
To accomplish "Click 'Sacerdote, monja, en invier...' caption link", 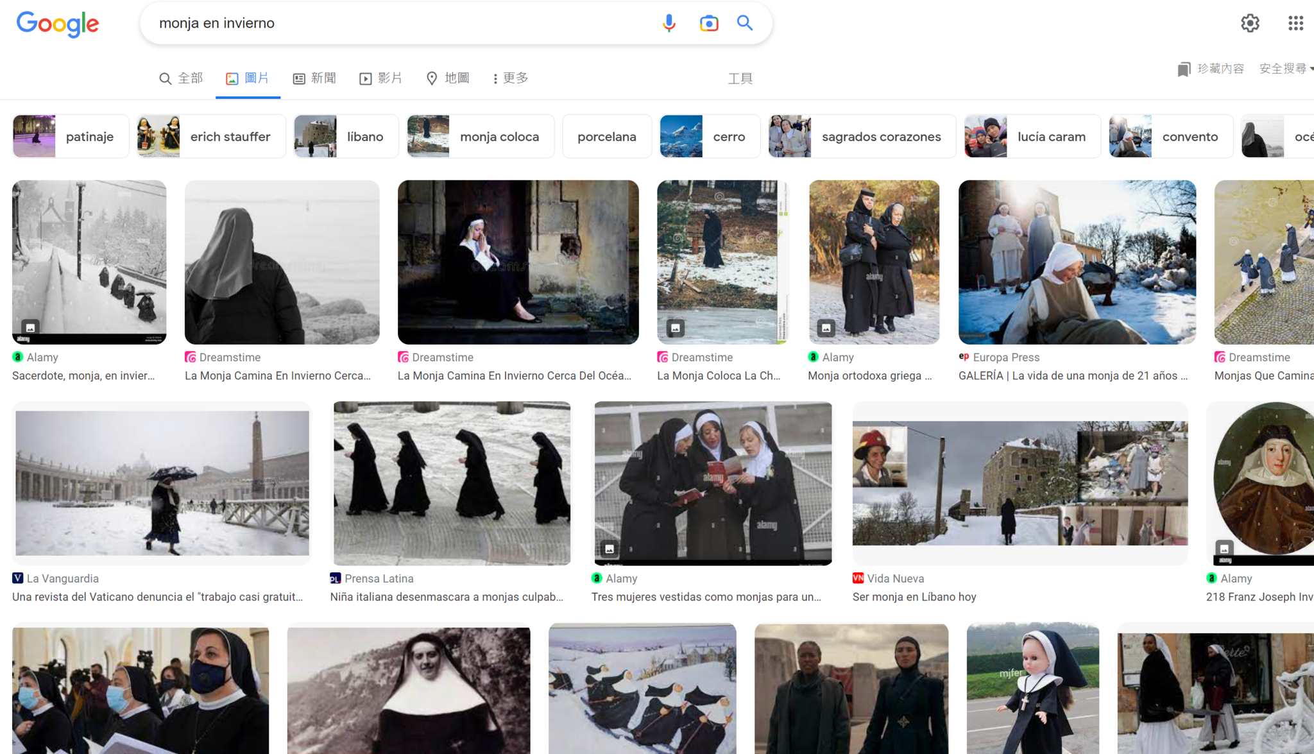I will point(83,376).
